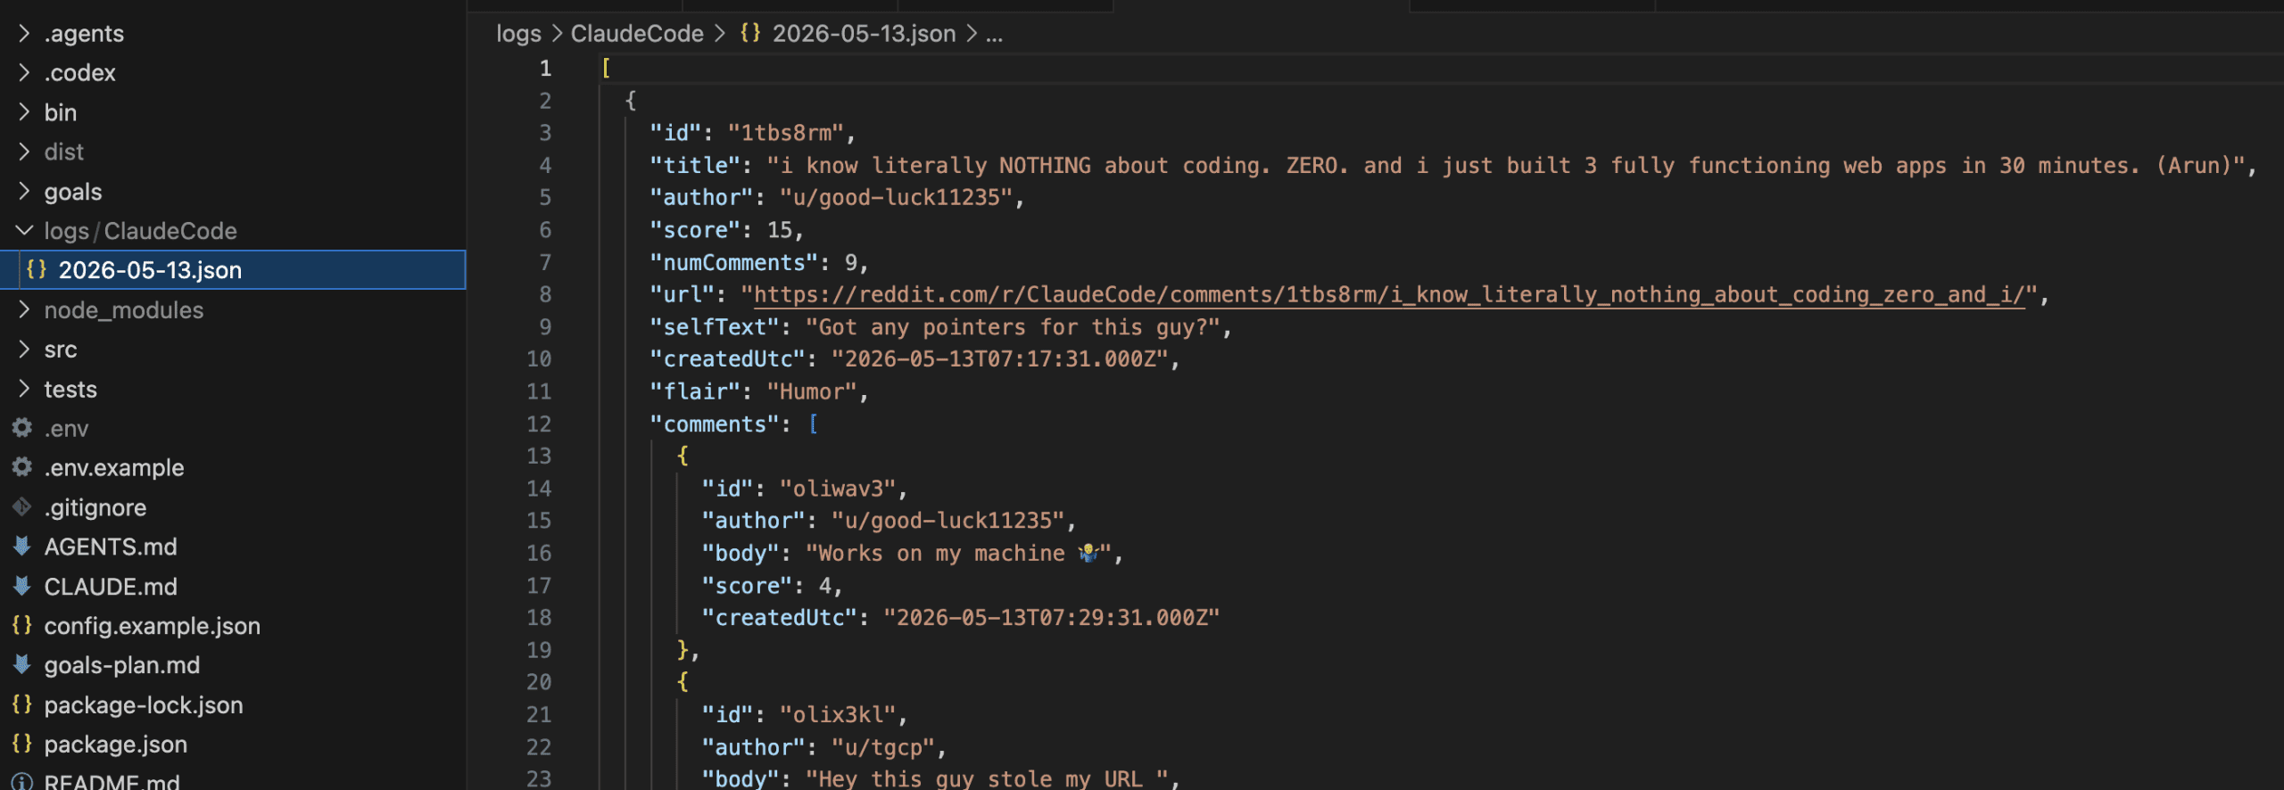Open the .gitignore file
The image size is (2284, 790).
tap(95, 507)
